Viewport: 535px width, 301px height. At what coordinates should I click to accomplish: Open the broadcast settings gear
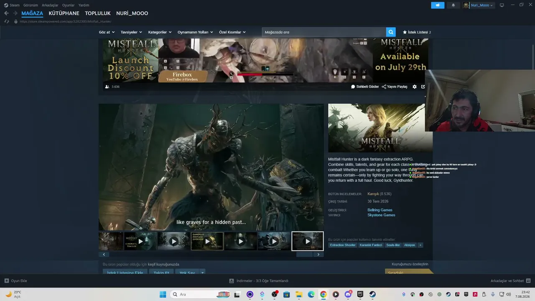click(x=415, y=87)
